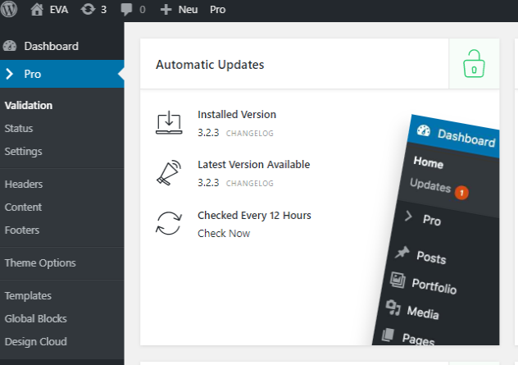This screenshot has width=518, height=365.
Task: Open the comments bubble icon
Action: [x=126, y=10]
